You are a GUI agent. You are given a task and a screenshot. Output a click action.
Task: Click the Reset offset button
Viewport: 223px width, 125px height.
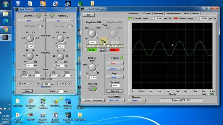[102, 50]
